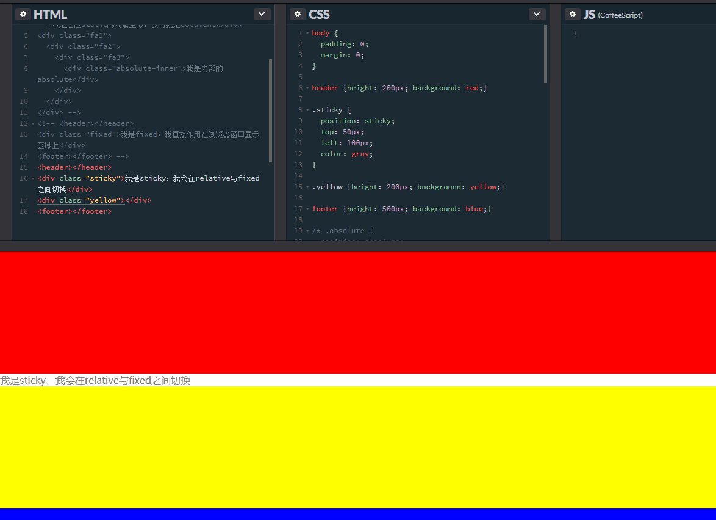Click the ".sticky {" selector in CSS
The width and height of the screenshot is (716, 520).
(x=332, y=110)
